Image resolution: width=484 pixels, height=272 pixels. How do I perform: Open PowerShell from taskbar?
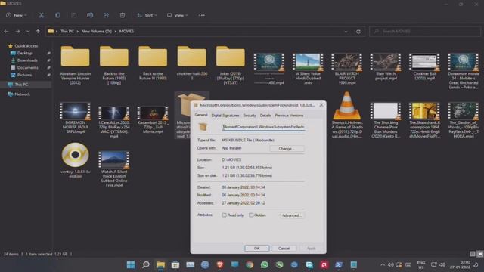click(339, 264)
